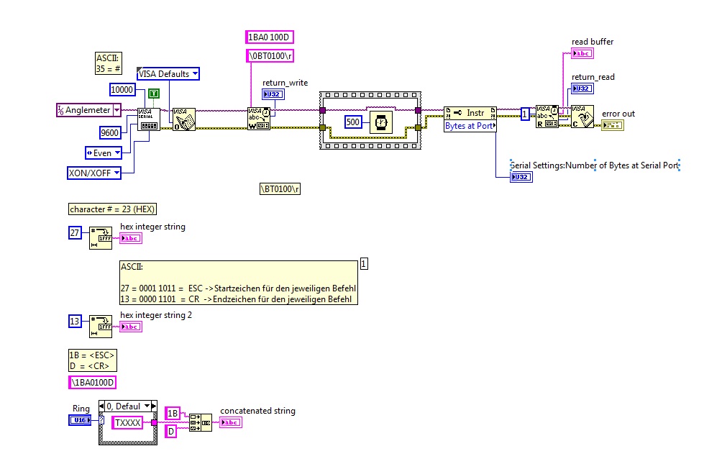
Task: Click the ESC Startzeichen comment line
Action: coord(238,288)
